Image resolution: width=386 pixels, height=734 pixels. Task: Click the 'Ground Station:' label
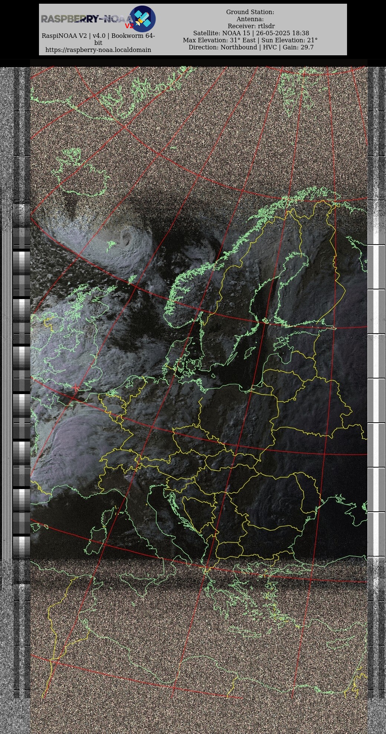point(250,12)
